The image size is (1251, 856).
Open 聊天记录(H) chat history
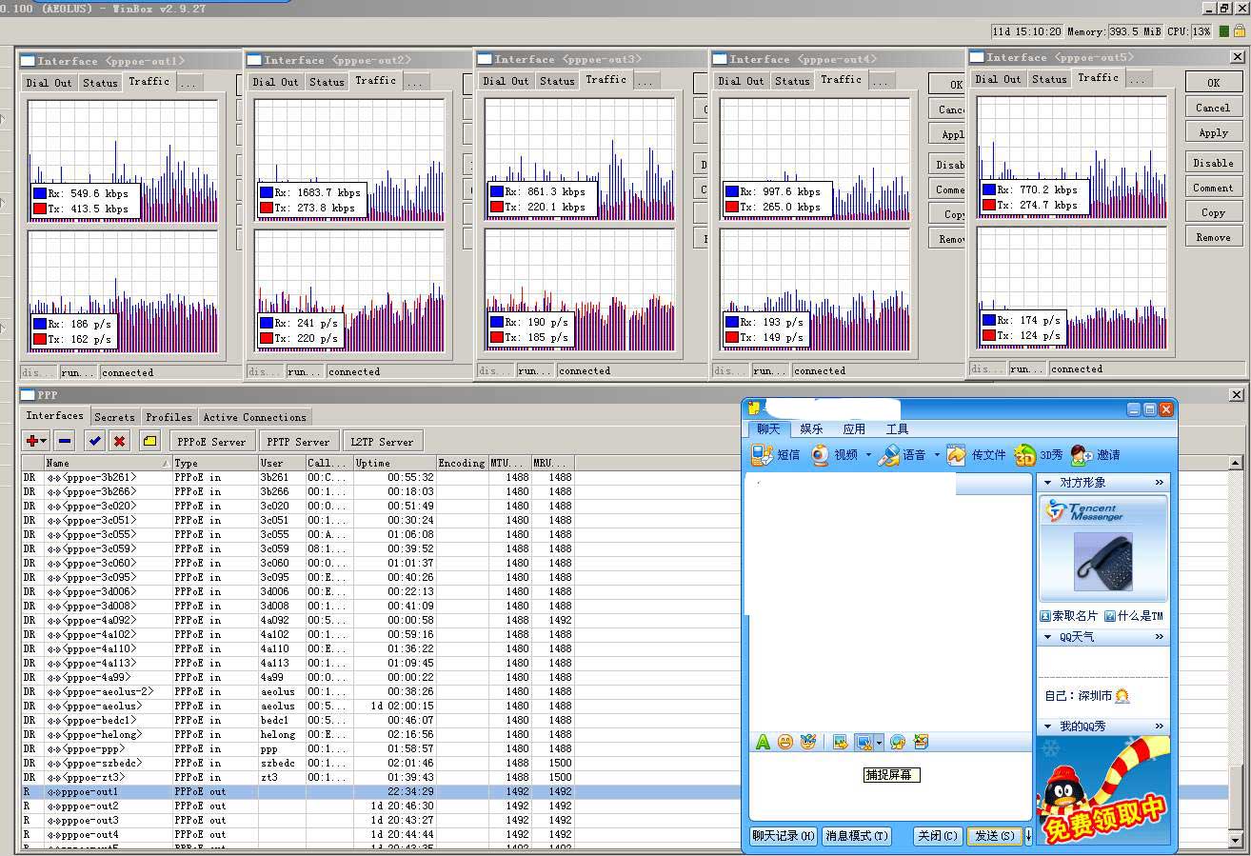(784, 835)
